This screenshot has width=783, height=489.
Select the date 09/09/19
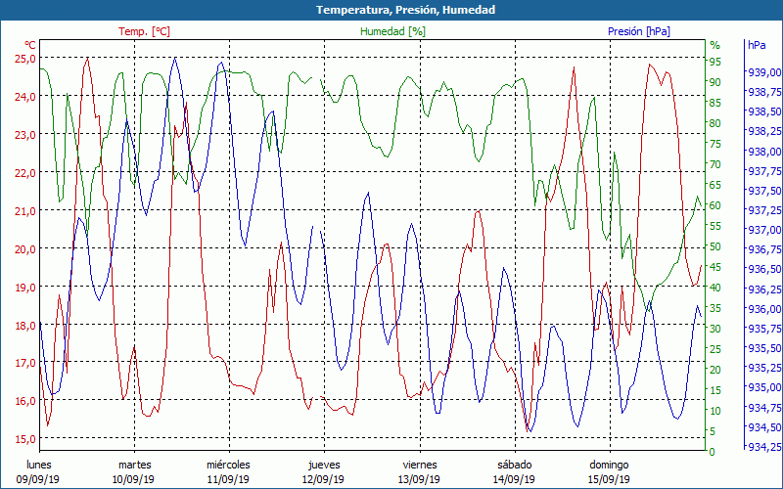point(38,479)
